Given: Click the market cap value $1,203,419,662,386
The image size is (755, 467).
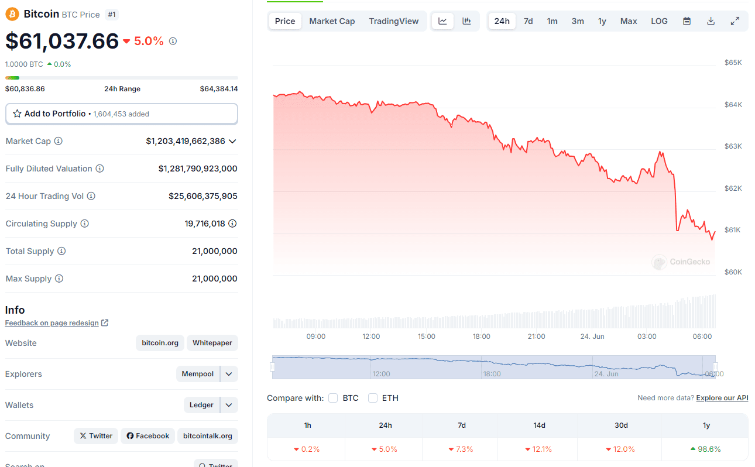Looking at the screenshot, I should [x=186, y=141].
